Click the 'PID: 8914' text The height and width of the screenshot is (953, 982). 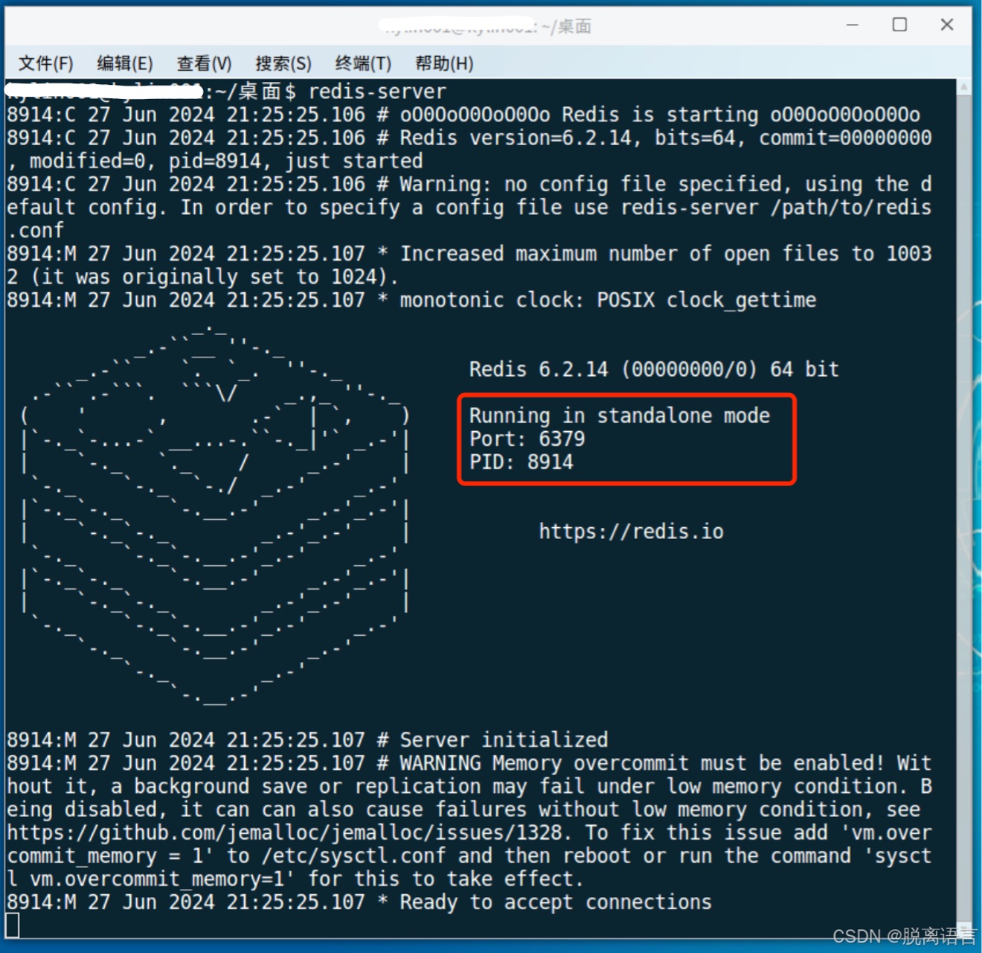(521, 462)
